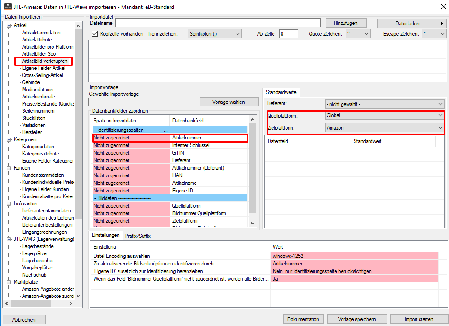The image size is (449, 326).
Task: Click the 'Nein, nur Identifizierungsspalte berücksichtigen' value
Action: pyautogui.click(x=354, y=271)
